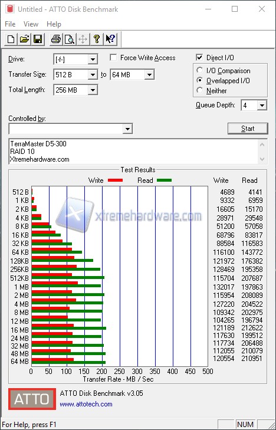Viewport: 276px width, 430px height.
Task: Click the ATTO red logo
Action: coord(32,399)
